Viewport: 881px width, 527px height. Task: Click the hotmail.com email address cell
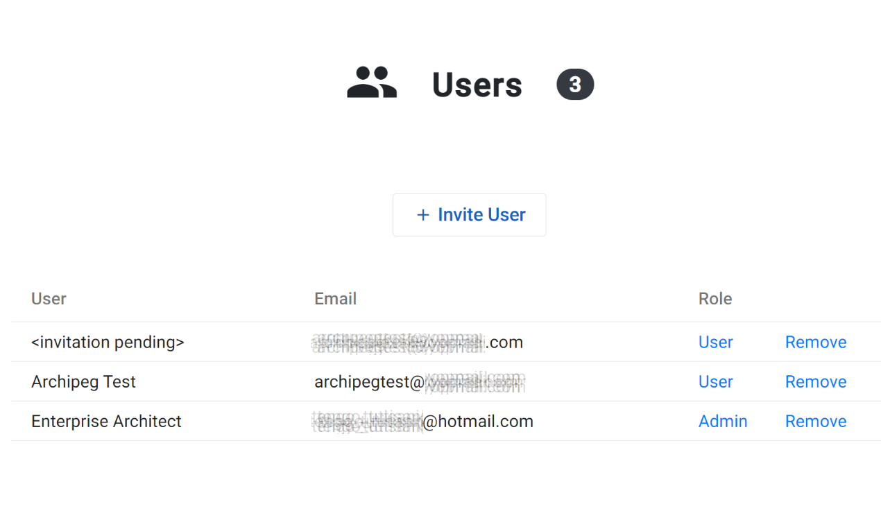click(422, 422)
